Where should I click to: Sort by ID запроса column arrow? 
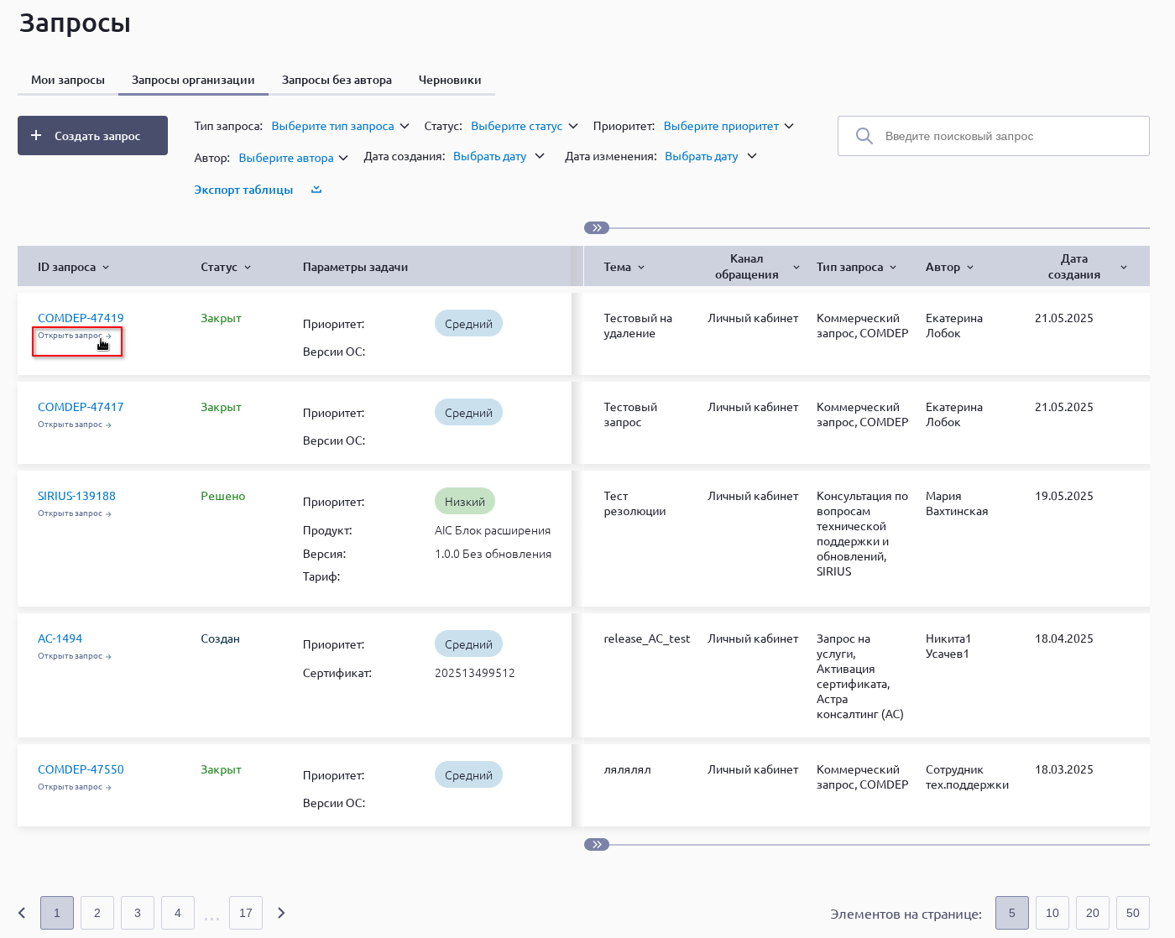coord(106,268)
